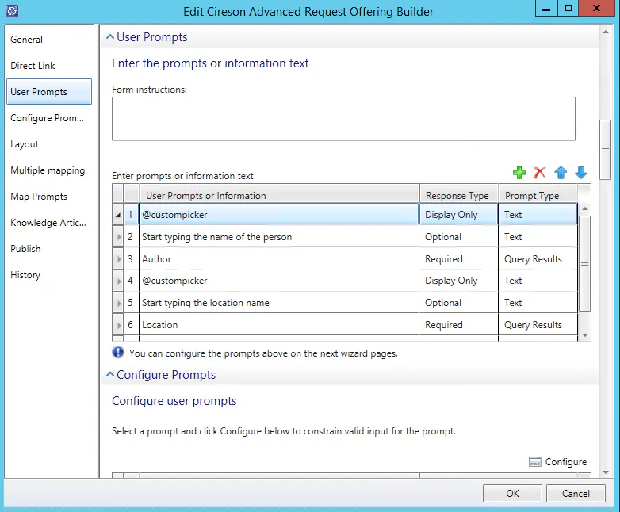Click the application icon in title bar
The image size is (620, 512).
pos(12,10)
